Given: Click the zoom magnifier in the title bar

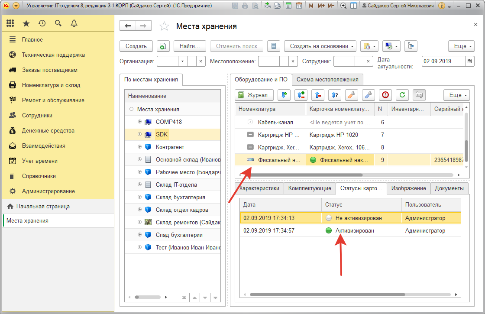Looking at the screenshot, I should coord(343,6).
